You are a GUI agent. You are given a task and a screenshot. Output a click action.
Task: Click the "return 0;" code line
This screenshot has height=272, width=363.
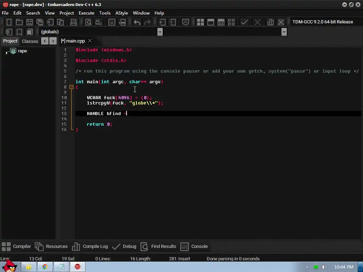tap(100, 124)
